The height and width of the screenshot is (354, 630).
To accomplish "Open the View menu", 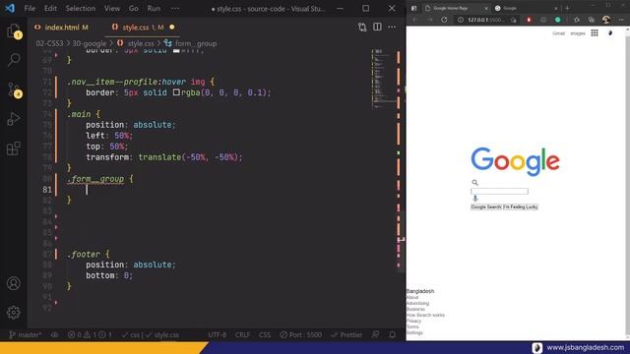I will click(x=112, y=8).
